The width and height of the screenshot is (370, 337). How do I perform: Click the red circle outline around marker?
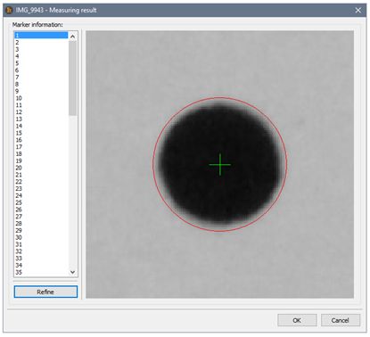click(153, 164)
